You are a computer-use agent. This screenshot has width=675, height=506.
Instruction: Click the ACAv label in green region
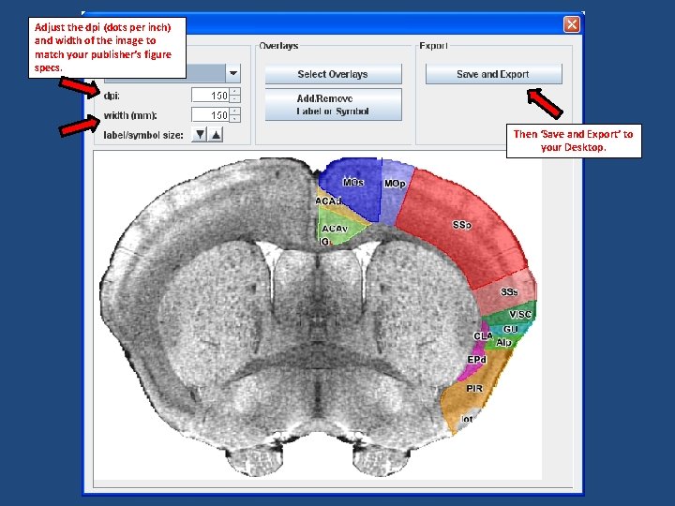[335, 229]
